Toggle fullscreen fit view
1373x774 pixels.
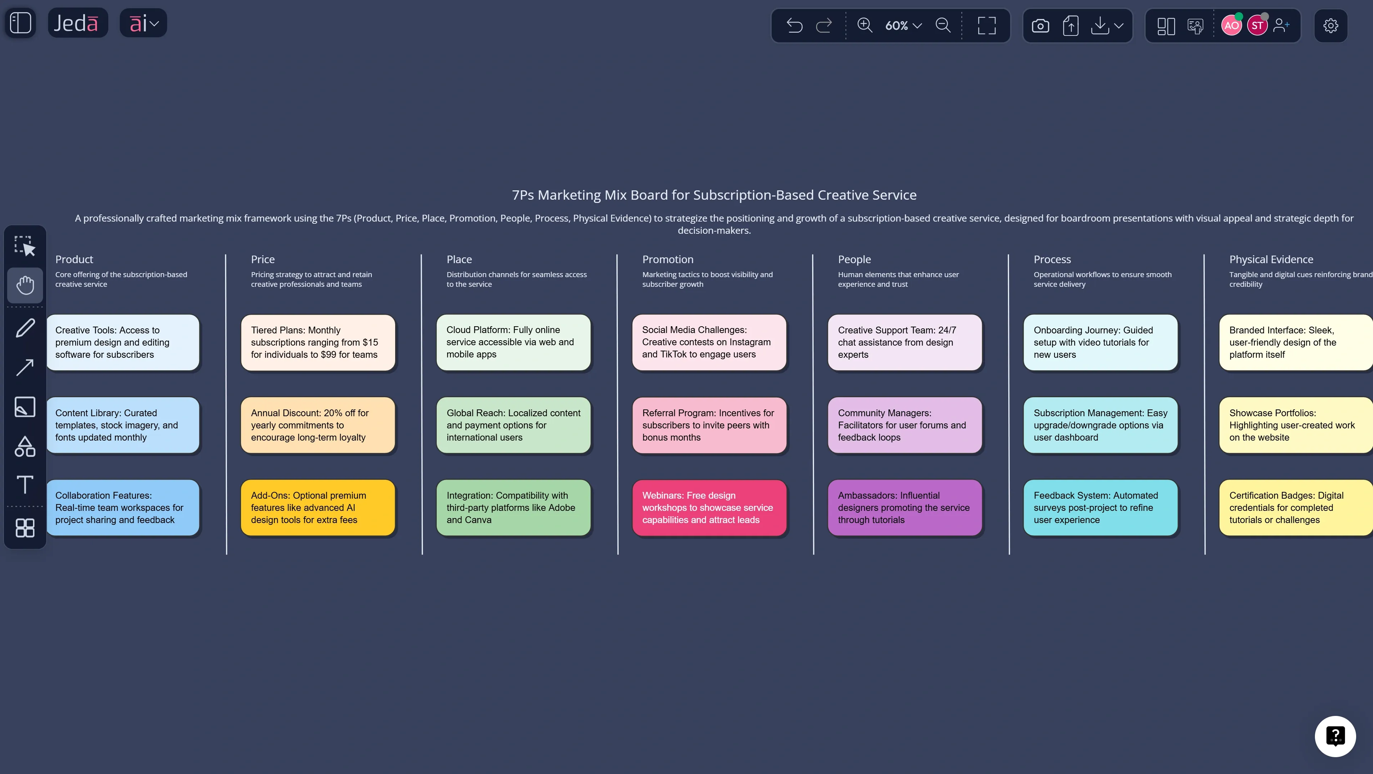coord(986,25)
